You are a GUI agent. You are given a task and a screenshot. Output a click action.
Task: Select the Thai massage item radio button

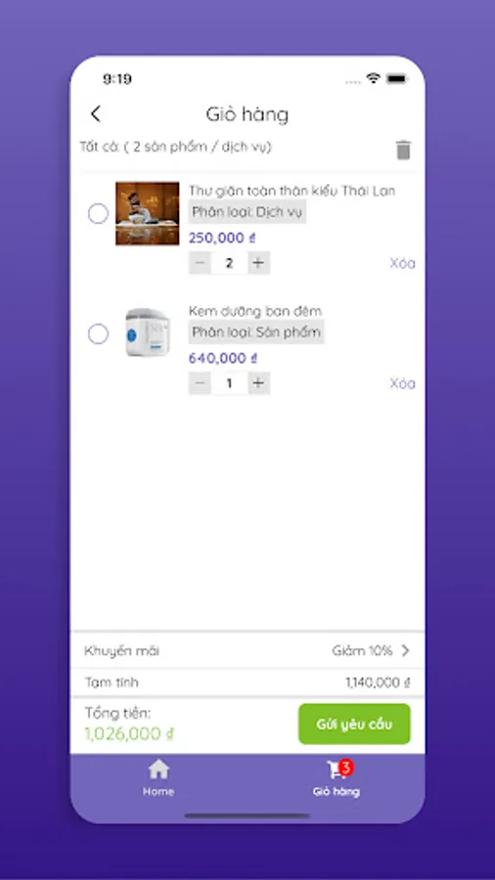(98, 214)
